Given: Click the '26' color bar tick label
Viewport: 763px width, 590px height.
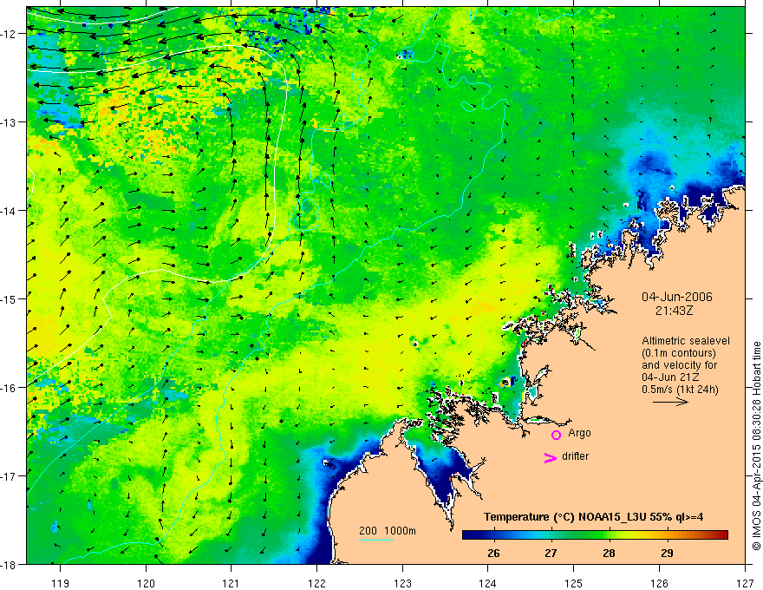Looking at the screenshot, I should click(x=493, y=553).
